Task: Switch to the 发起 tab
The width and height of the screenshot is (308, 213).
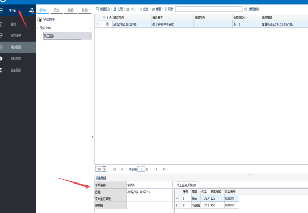Action: [x=71, y=10]
